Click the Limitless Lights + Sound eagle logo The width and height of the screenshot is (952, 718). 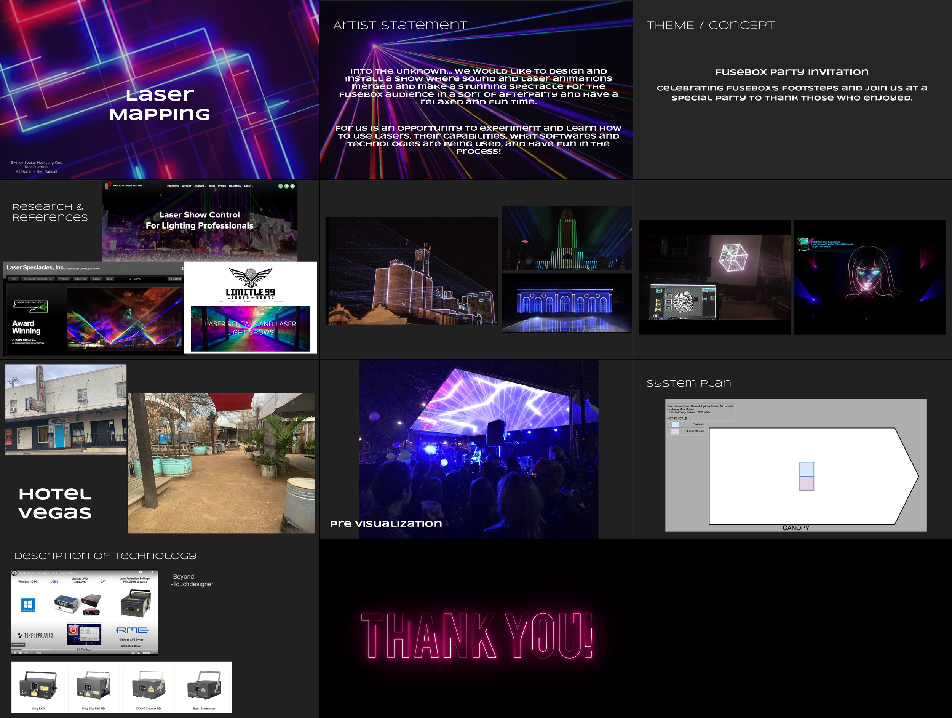click(251, 278)
